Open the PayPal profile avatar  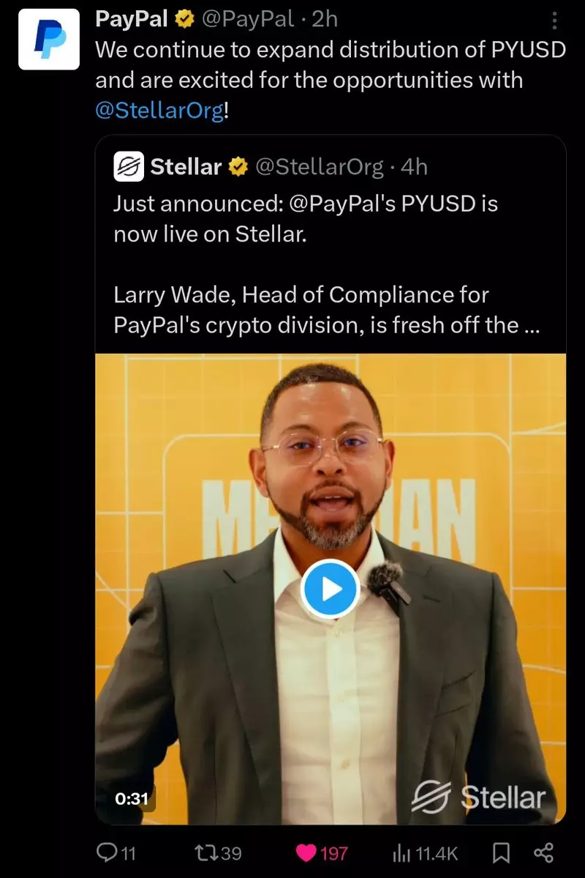click(49, 40)
